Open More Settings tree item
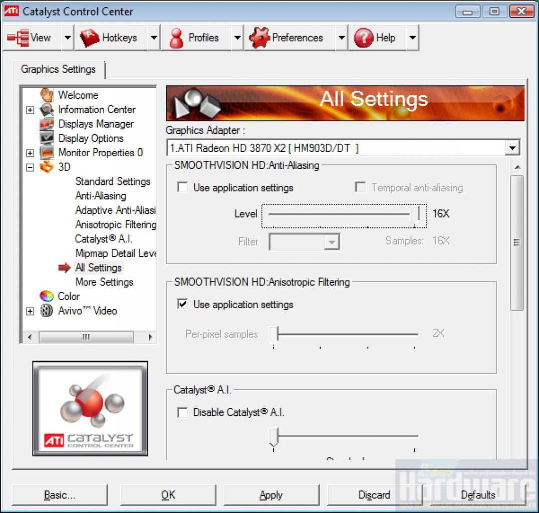The width and height of the screenshot is (539, 513). [x=104, y=282]
